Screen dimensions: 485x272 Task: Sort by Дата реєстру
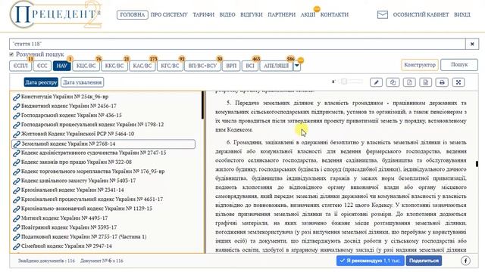click(41, 82)
